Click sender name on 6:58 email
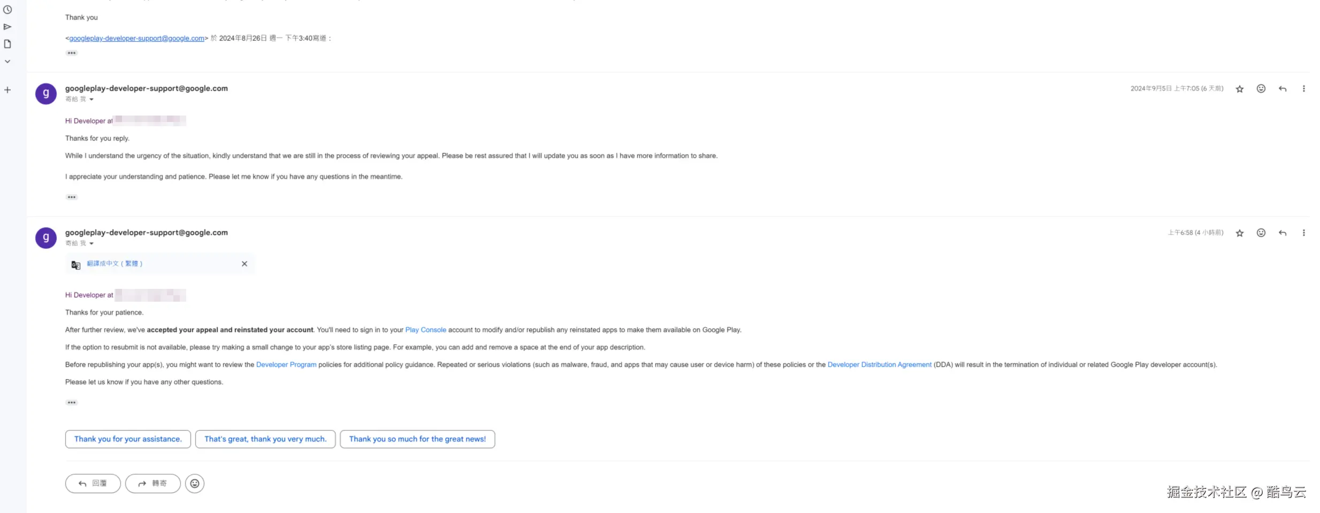The width and height of the screenshot is (1320, 513). click(x=147, y=233)
